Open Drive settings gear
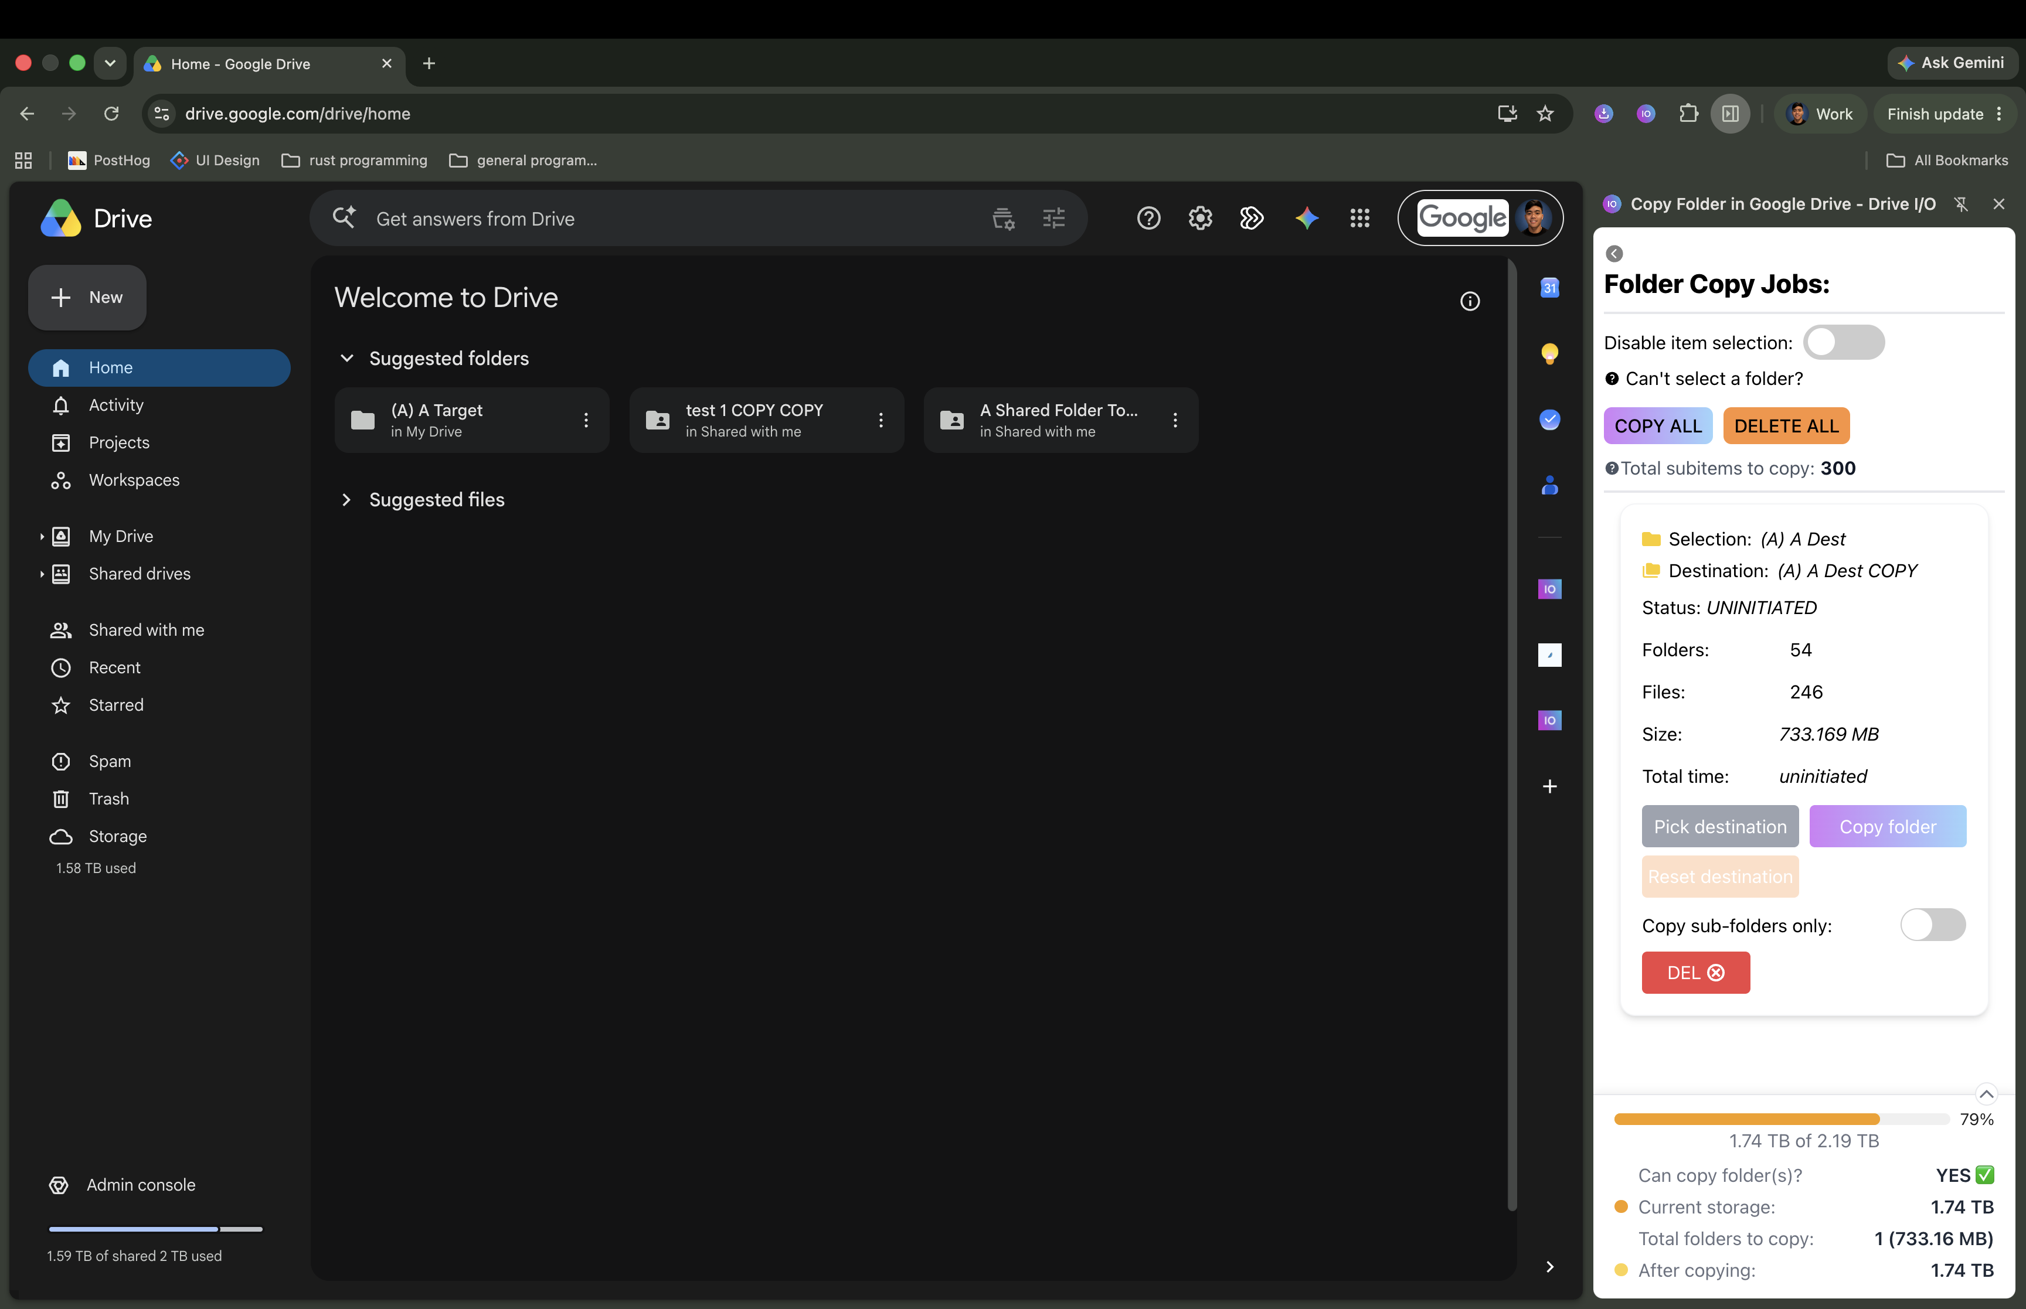This screenshot has width=2026, height=1309. [1199, 219]
